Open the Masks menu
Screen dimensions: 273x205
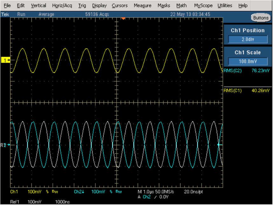pos(164,6)
